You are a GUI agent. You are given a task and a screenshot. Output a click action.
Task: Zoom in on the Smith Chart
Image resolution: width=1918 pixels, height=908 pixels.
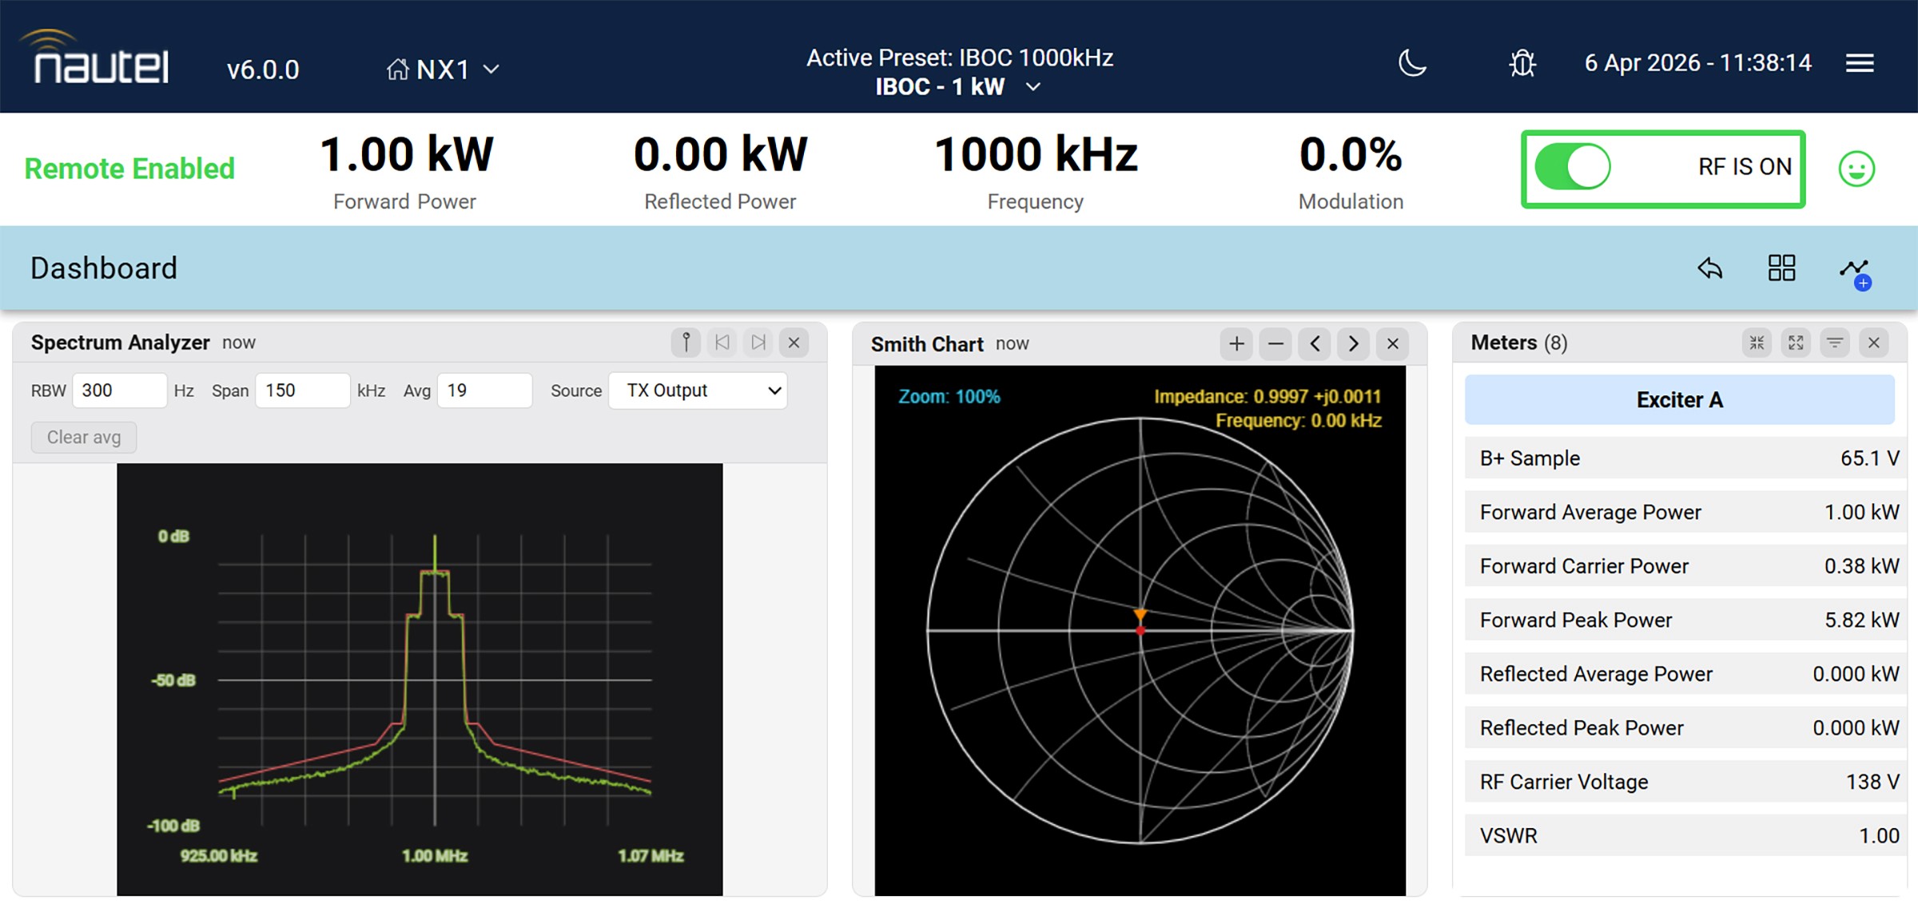point(1236,344)
